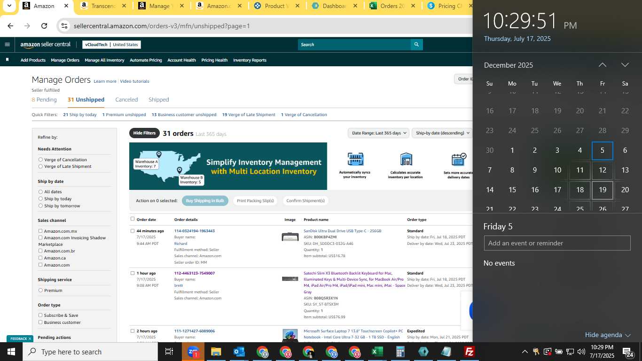
Task: Click Print Packing Slip(s) button
Action: 255,201
